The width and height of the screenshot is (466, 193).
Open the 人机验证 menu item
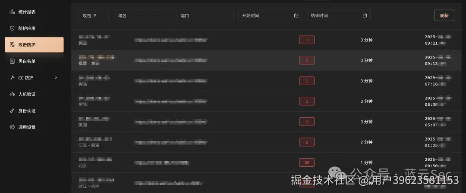pos(34,94)
